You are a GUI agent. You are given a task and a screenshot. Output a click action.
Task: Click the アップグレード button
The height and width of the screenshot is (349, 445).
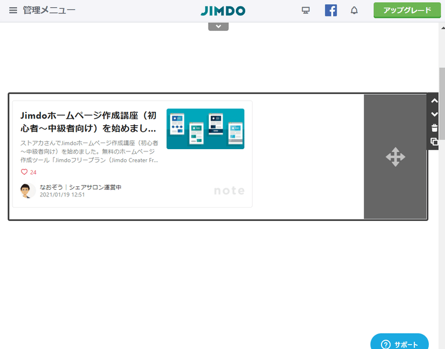[407, 10]
